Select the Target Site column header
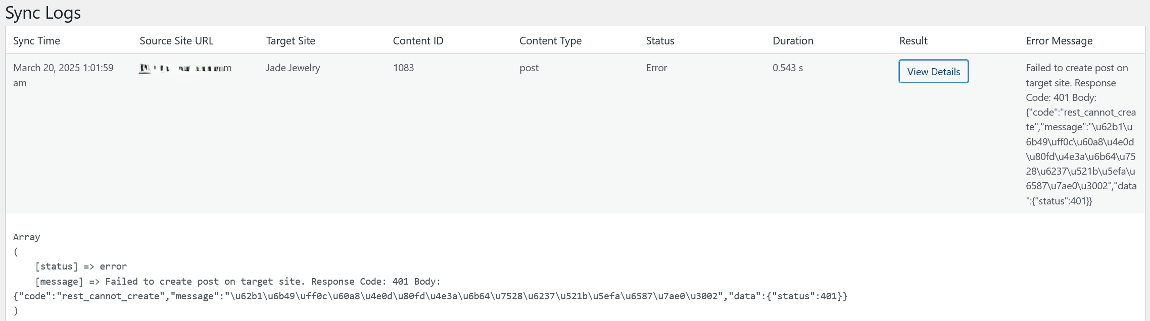 click(291, 41)
